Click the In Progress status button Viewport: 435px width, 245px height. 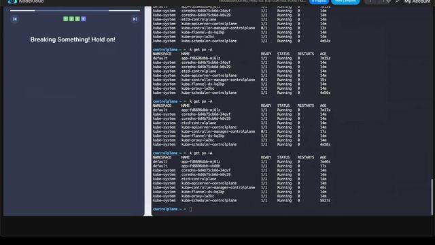click(x=319, y=1)
